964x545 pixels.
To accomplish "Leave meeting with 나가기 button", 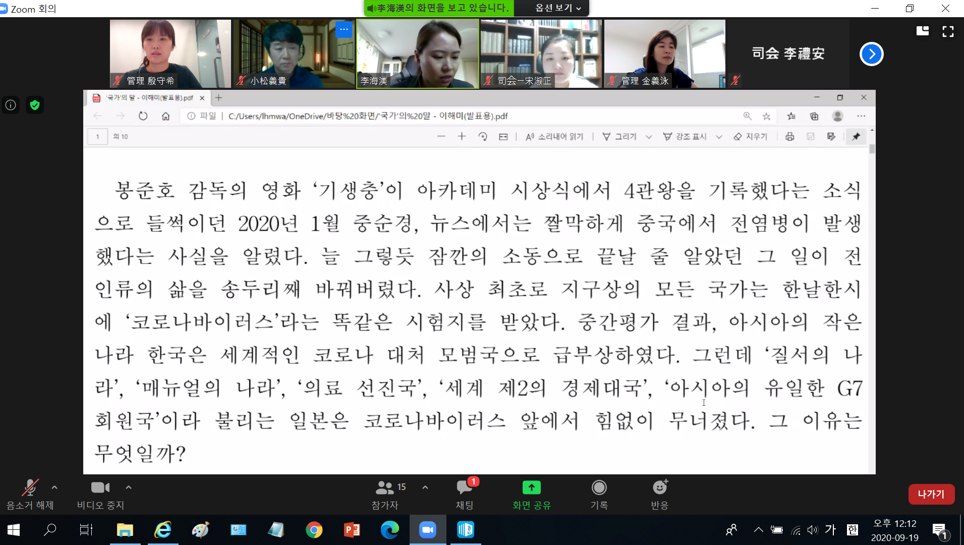I will click(931, 494).
